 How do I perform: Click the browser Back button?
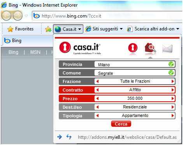coord(6,16)
